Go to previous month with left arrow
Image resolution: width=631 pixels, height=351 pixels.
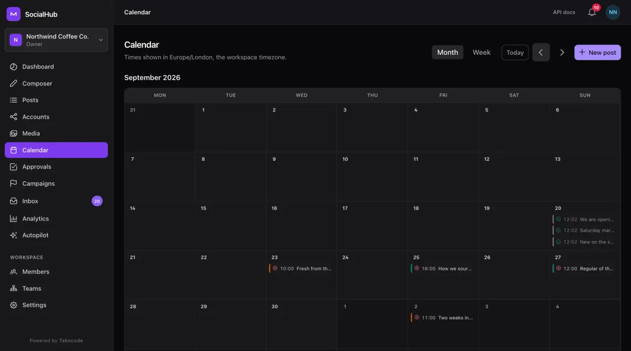tap(541, 52)
